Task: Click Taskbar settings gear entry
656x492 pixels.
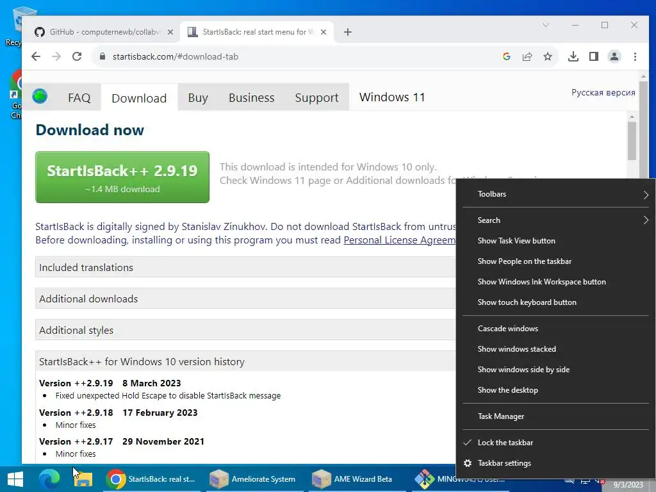Action: pyautogui.click(x=555, y=463)
